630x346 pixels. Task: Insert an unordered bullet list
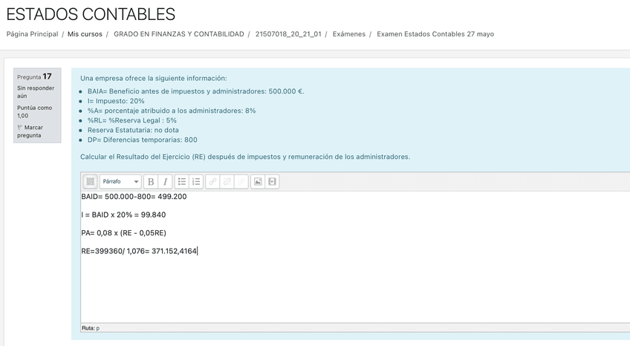[x=181, y=181]
